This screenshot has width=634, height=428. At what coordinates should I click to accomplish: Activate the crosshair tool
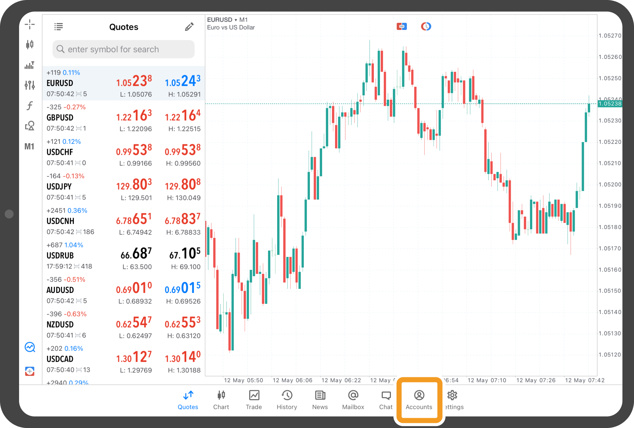(30, 24)
